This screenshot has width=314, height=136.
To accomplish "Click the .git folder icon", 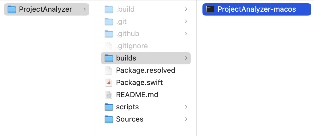I will [x=108, y=21].
